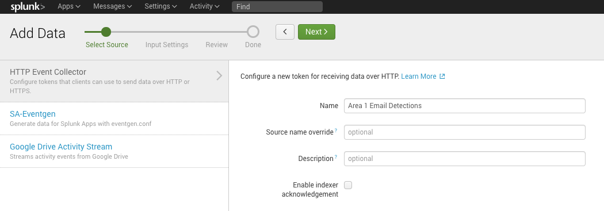Image resolution: width=604 pixels, height=211 pixels.
Task: Click the Add Data page title
Action: tap(38, 33)
